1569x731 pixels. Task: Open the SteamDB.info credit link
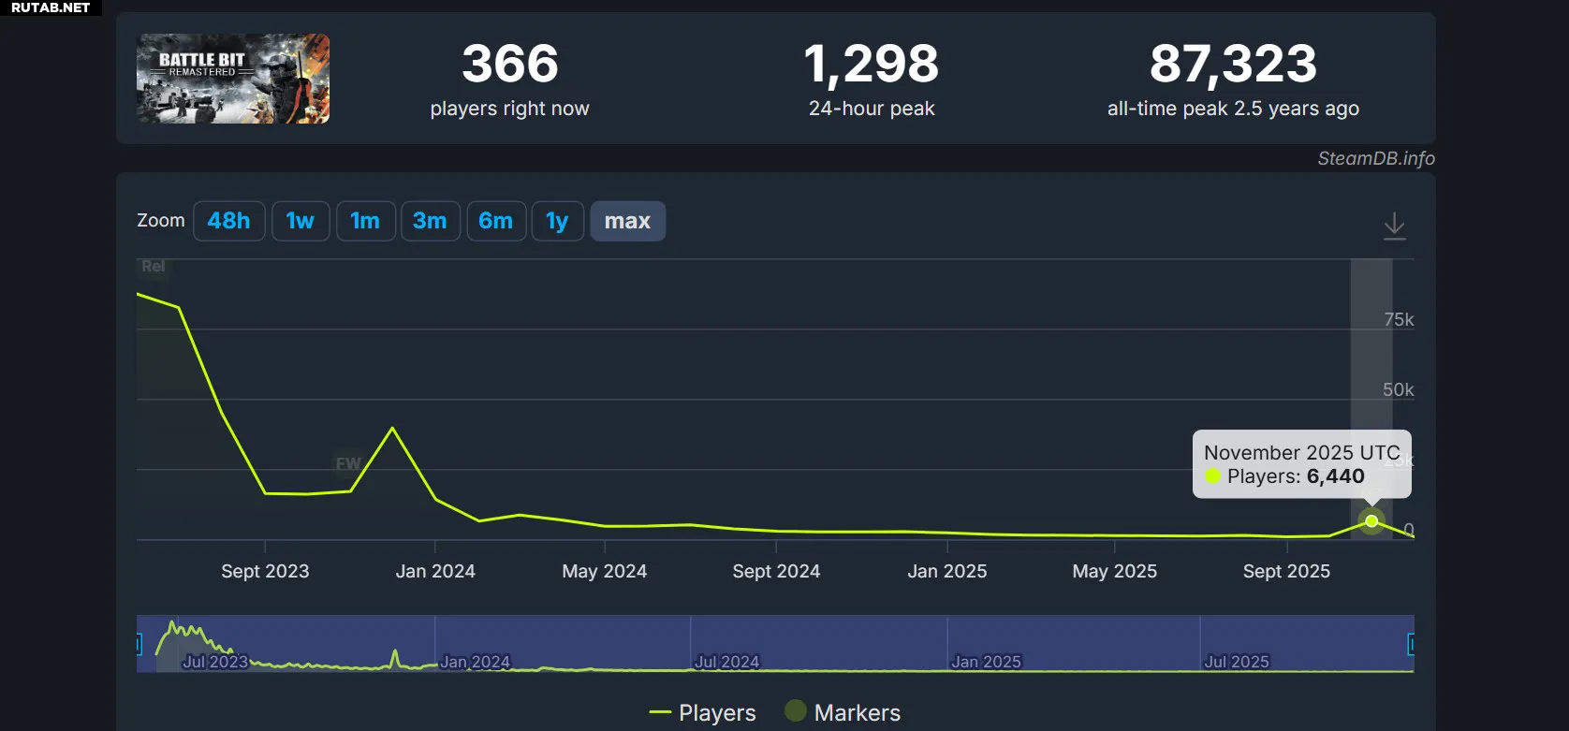[1375, 158]
